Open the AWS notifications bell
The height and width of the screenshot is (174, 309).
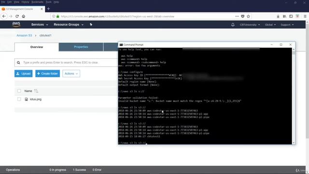[x=233, y=25]
